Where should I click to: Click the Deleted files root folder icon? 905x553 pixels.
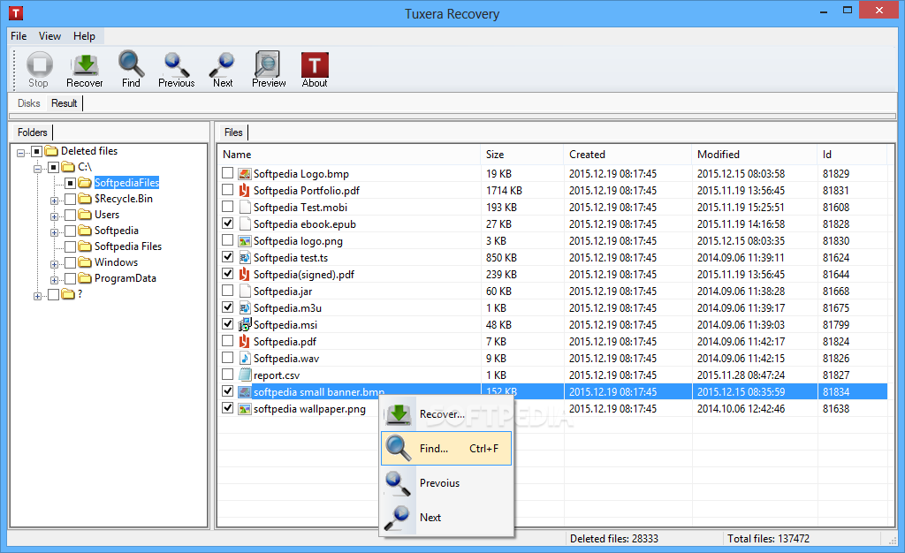(52, 151)
